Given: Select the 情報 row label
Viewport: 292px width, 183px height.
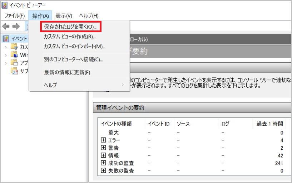Looking at the screenshot, I should pyautogui.click(x=113, y=155).
